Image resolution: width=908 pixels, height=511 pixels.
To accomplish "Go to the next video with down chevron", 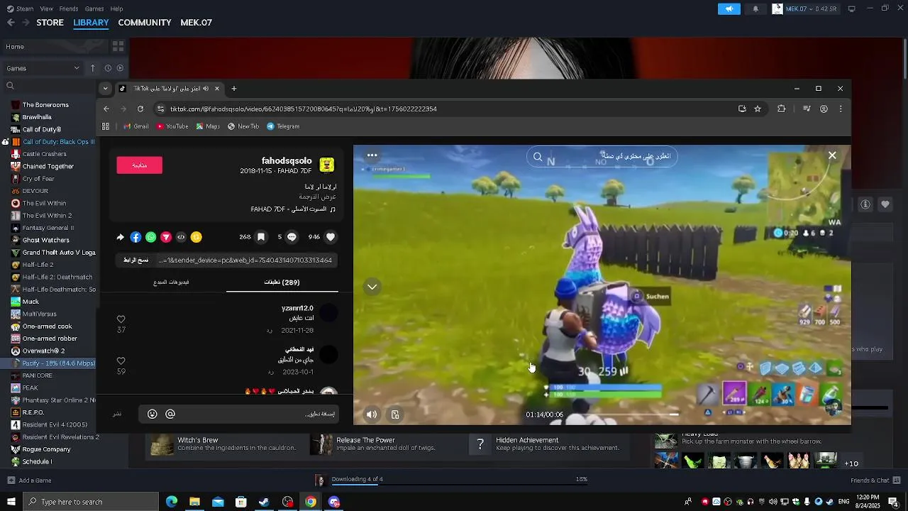I will [x=372, y=287].
